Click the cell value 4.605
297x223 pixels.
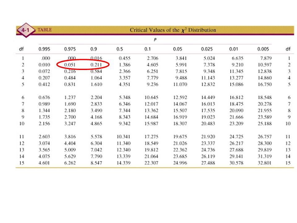click(153, 65)
